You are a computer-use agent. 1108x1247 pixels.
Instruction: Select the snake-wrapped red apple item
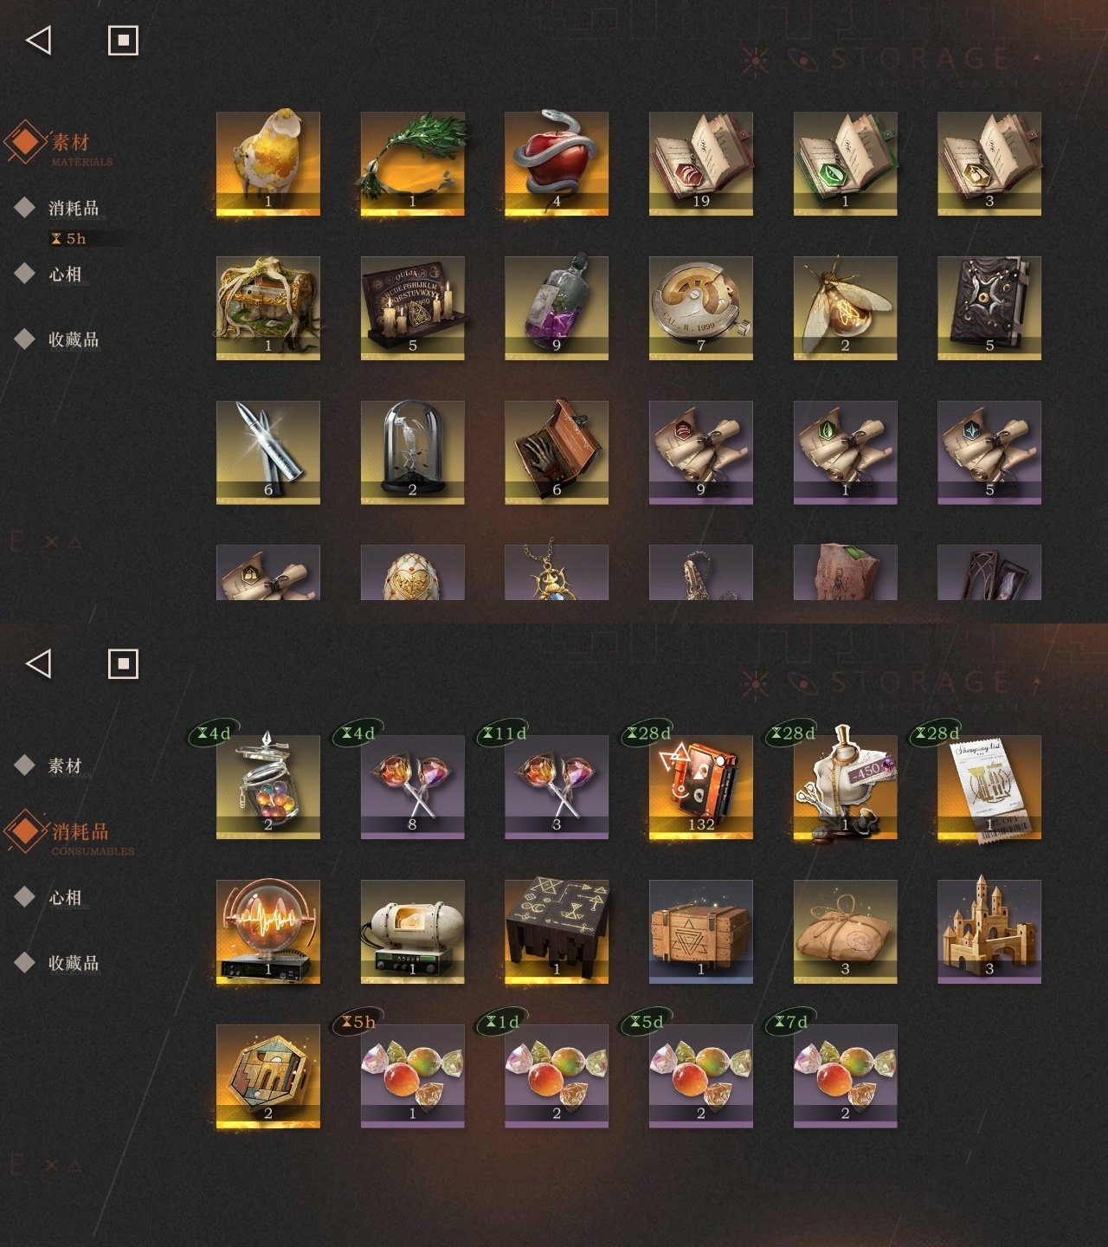(x=557, y=164)
